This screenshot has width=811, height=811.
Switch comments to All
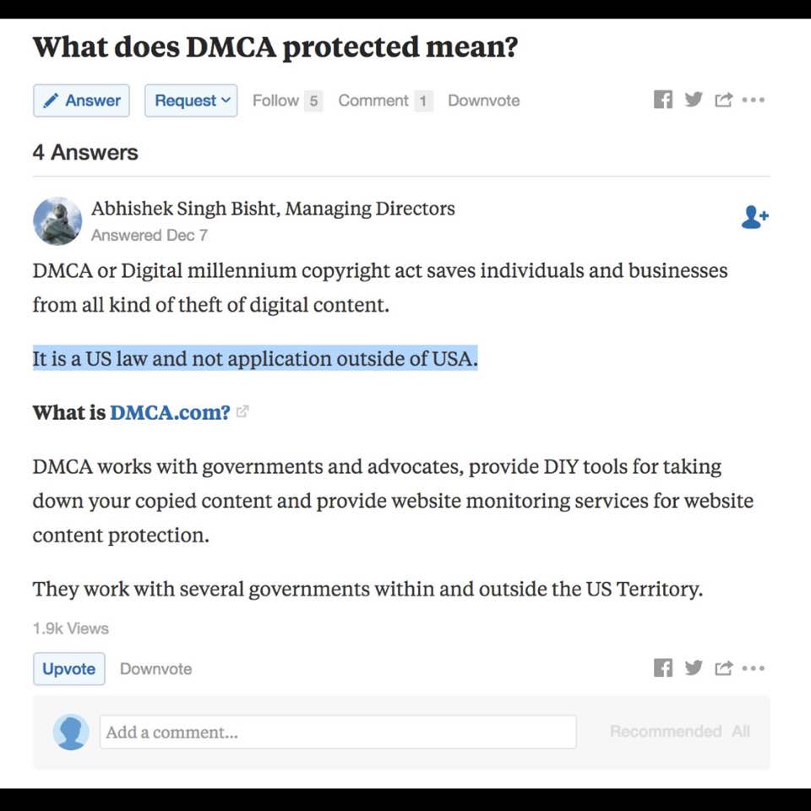(x=741, y=732)
